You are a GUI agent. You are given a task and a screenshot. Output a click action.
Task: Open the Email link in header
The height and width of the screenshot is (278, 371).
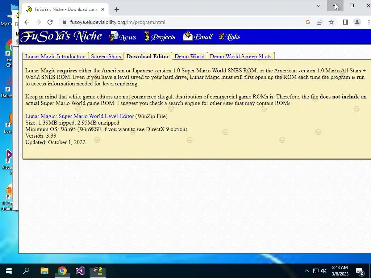click(197, 37)
